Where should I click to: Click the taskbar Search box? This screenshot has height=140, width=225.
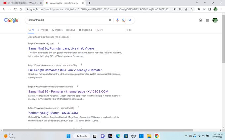[x=82, y=136]
